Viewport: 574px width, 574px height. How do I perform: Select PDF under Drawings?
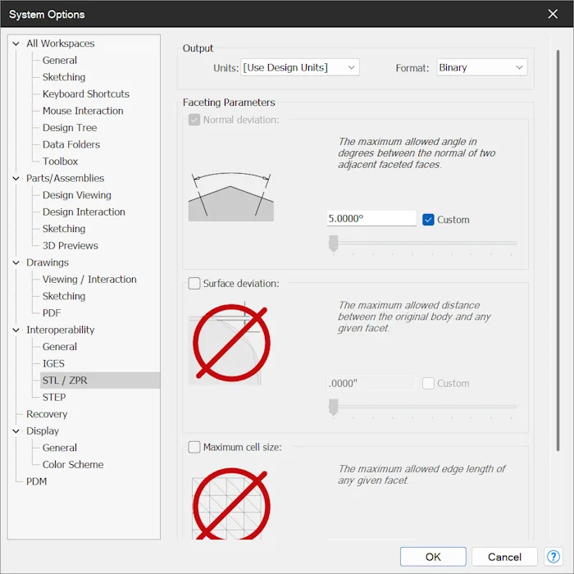point(51,312)
